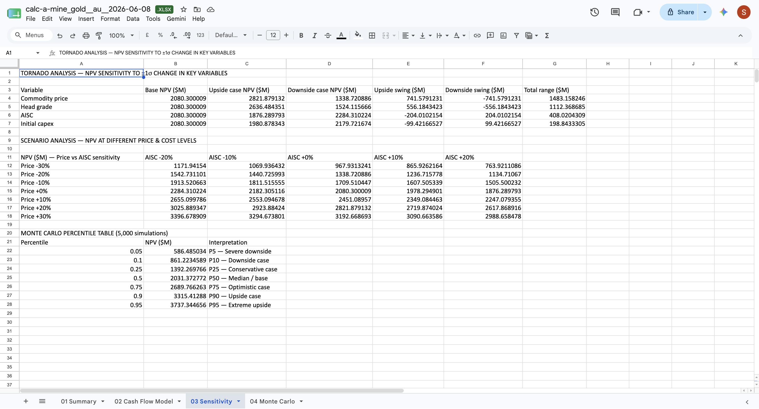Decrease the font size with minus
This screenshot has width=759, height=409.
(x=260, y=35)
